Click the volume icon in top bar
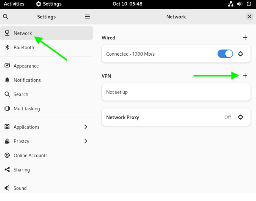Image resolution: width=256 pixels, height=201 pixels. 240,4
